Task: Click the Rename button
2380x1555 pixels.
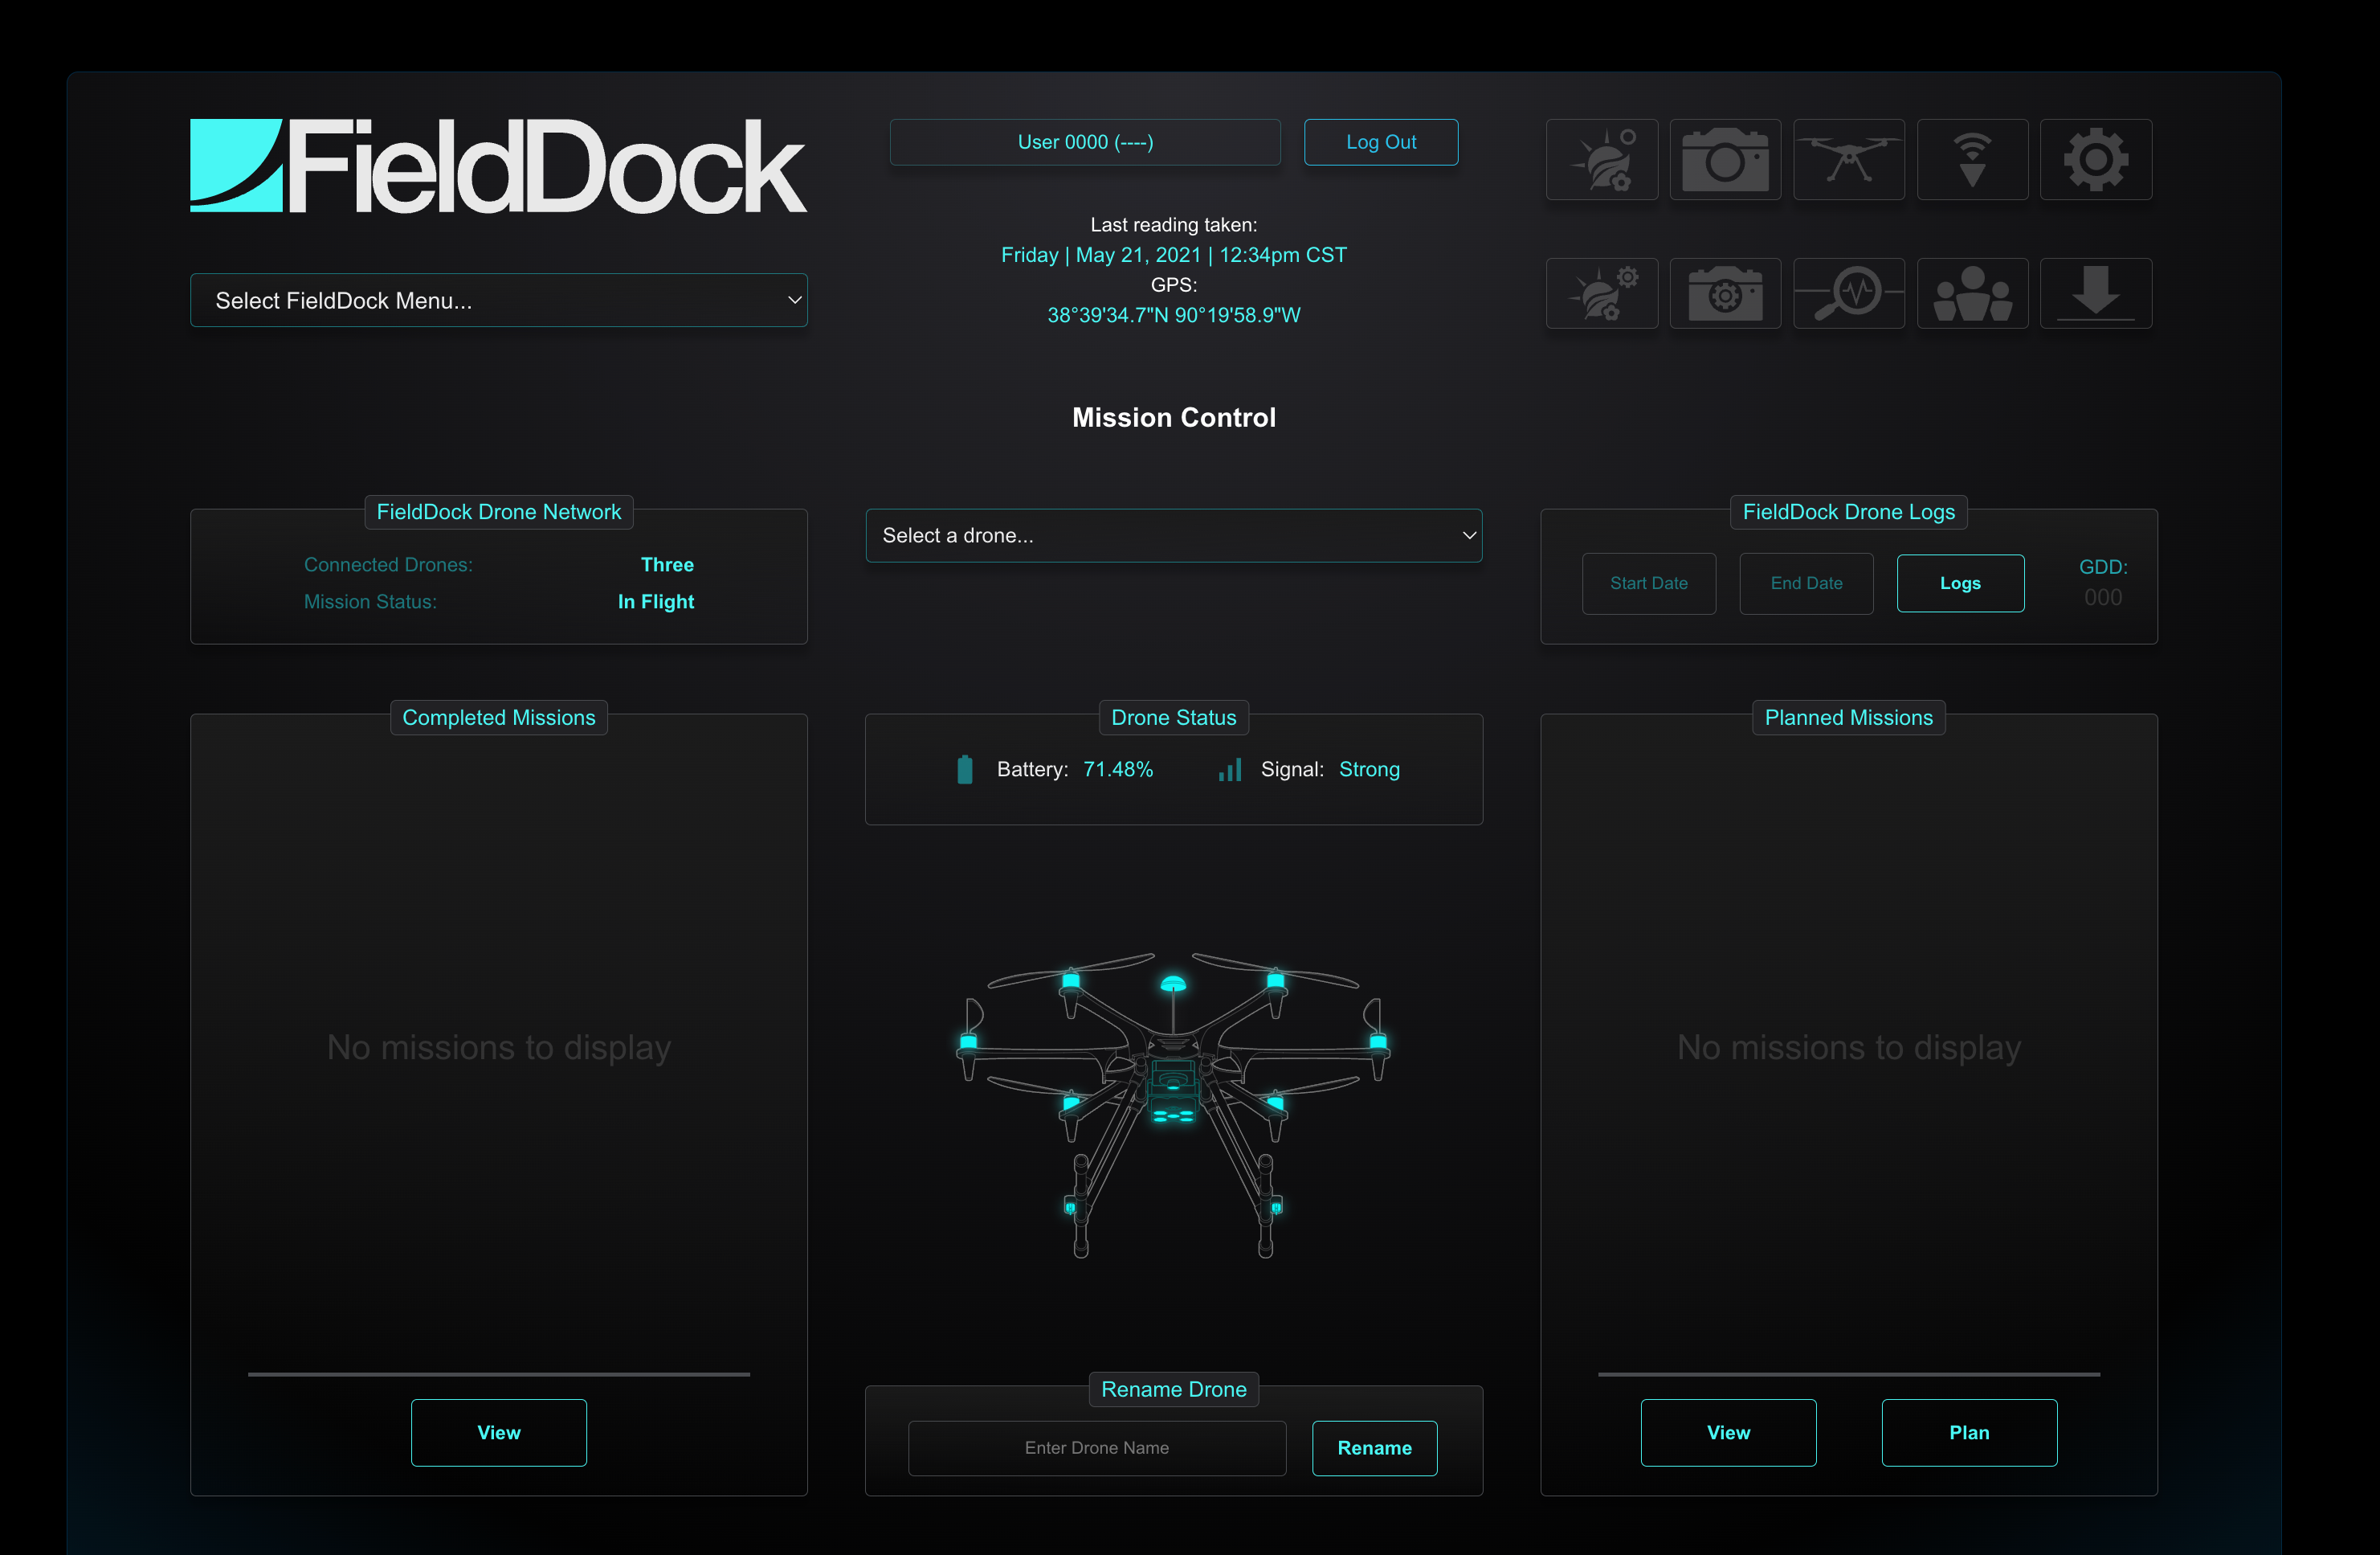Action: (x=1374, y=1448)
